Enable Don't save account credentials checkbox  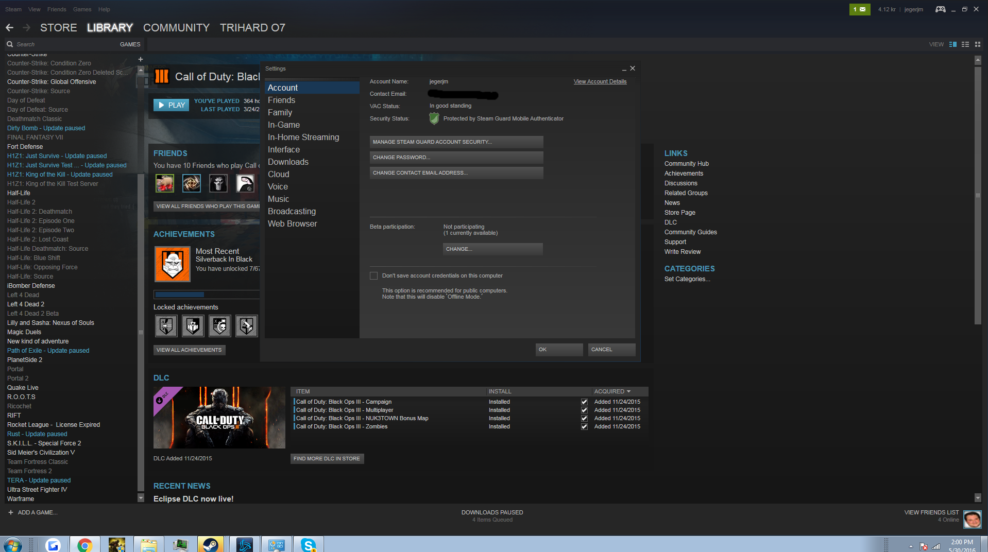tap(374, 276)
